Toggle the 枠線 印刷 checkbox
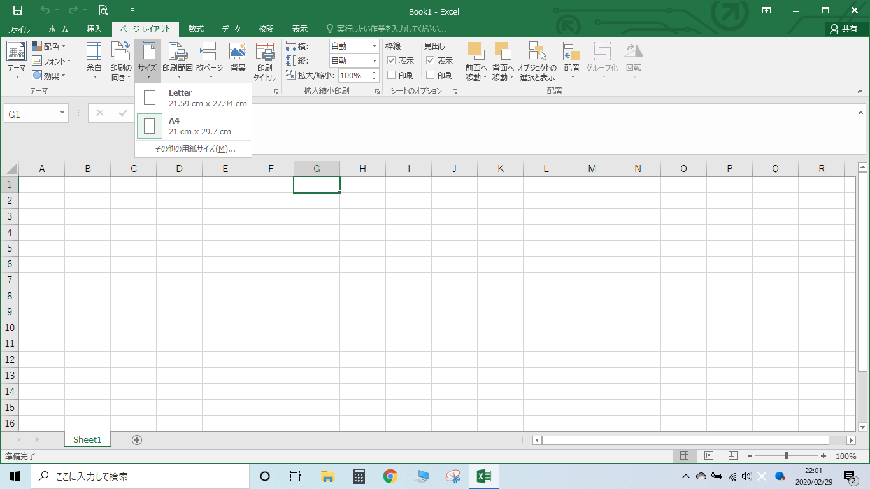Viewport: 870px width, 489px height. point(392,75)
